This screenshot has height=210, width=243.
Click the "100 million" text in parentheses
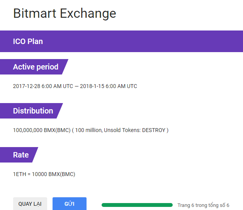pyautogui.click(x=88, y=130)
